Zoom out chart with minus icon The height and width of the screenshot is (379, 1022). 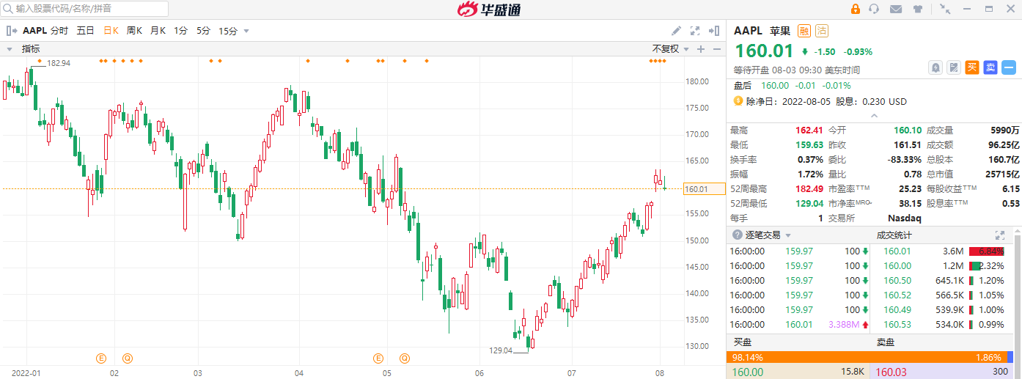pyautogui.click(x=717, y=49)
